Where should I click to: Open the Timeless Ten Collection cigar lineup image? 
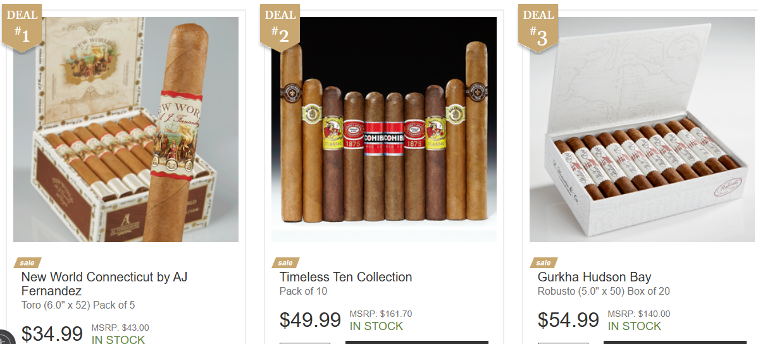tap(384, 130)
